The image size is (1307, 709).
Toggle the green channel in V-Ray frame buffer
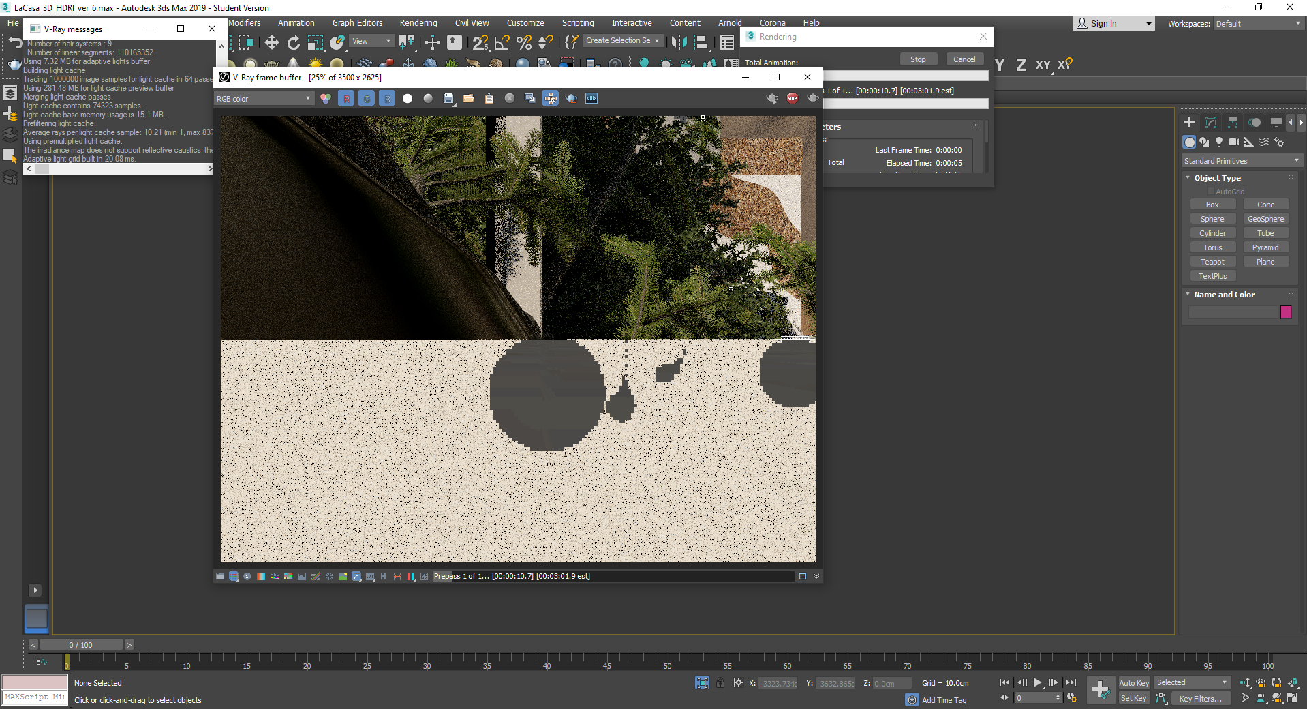[367, 99]
